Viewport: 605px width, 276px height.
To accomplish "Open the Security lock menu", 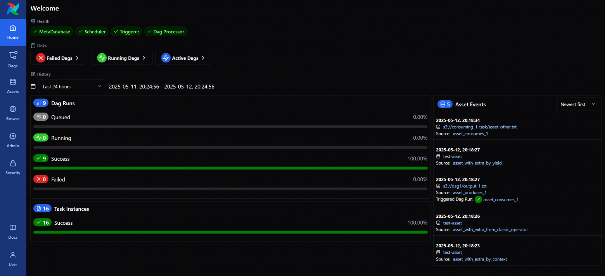I will pyautogui.click(x=13, y=168).
